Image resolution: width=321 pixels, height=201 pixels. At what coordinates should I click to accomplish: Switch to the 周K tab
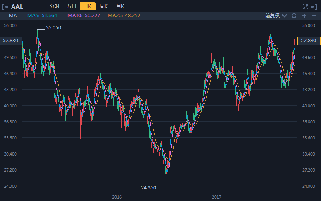[104, 6]
